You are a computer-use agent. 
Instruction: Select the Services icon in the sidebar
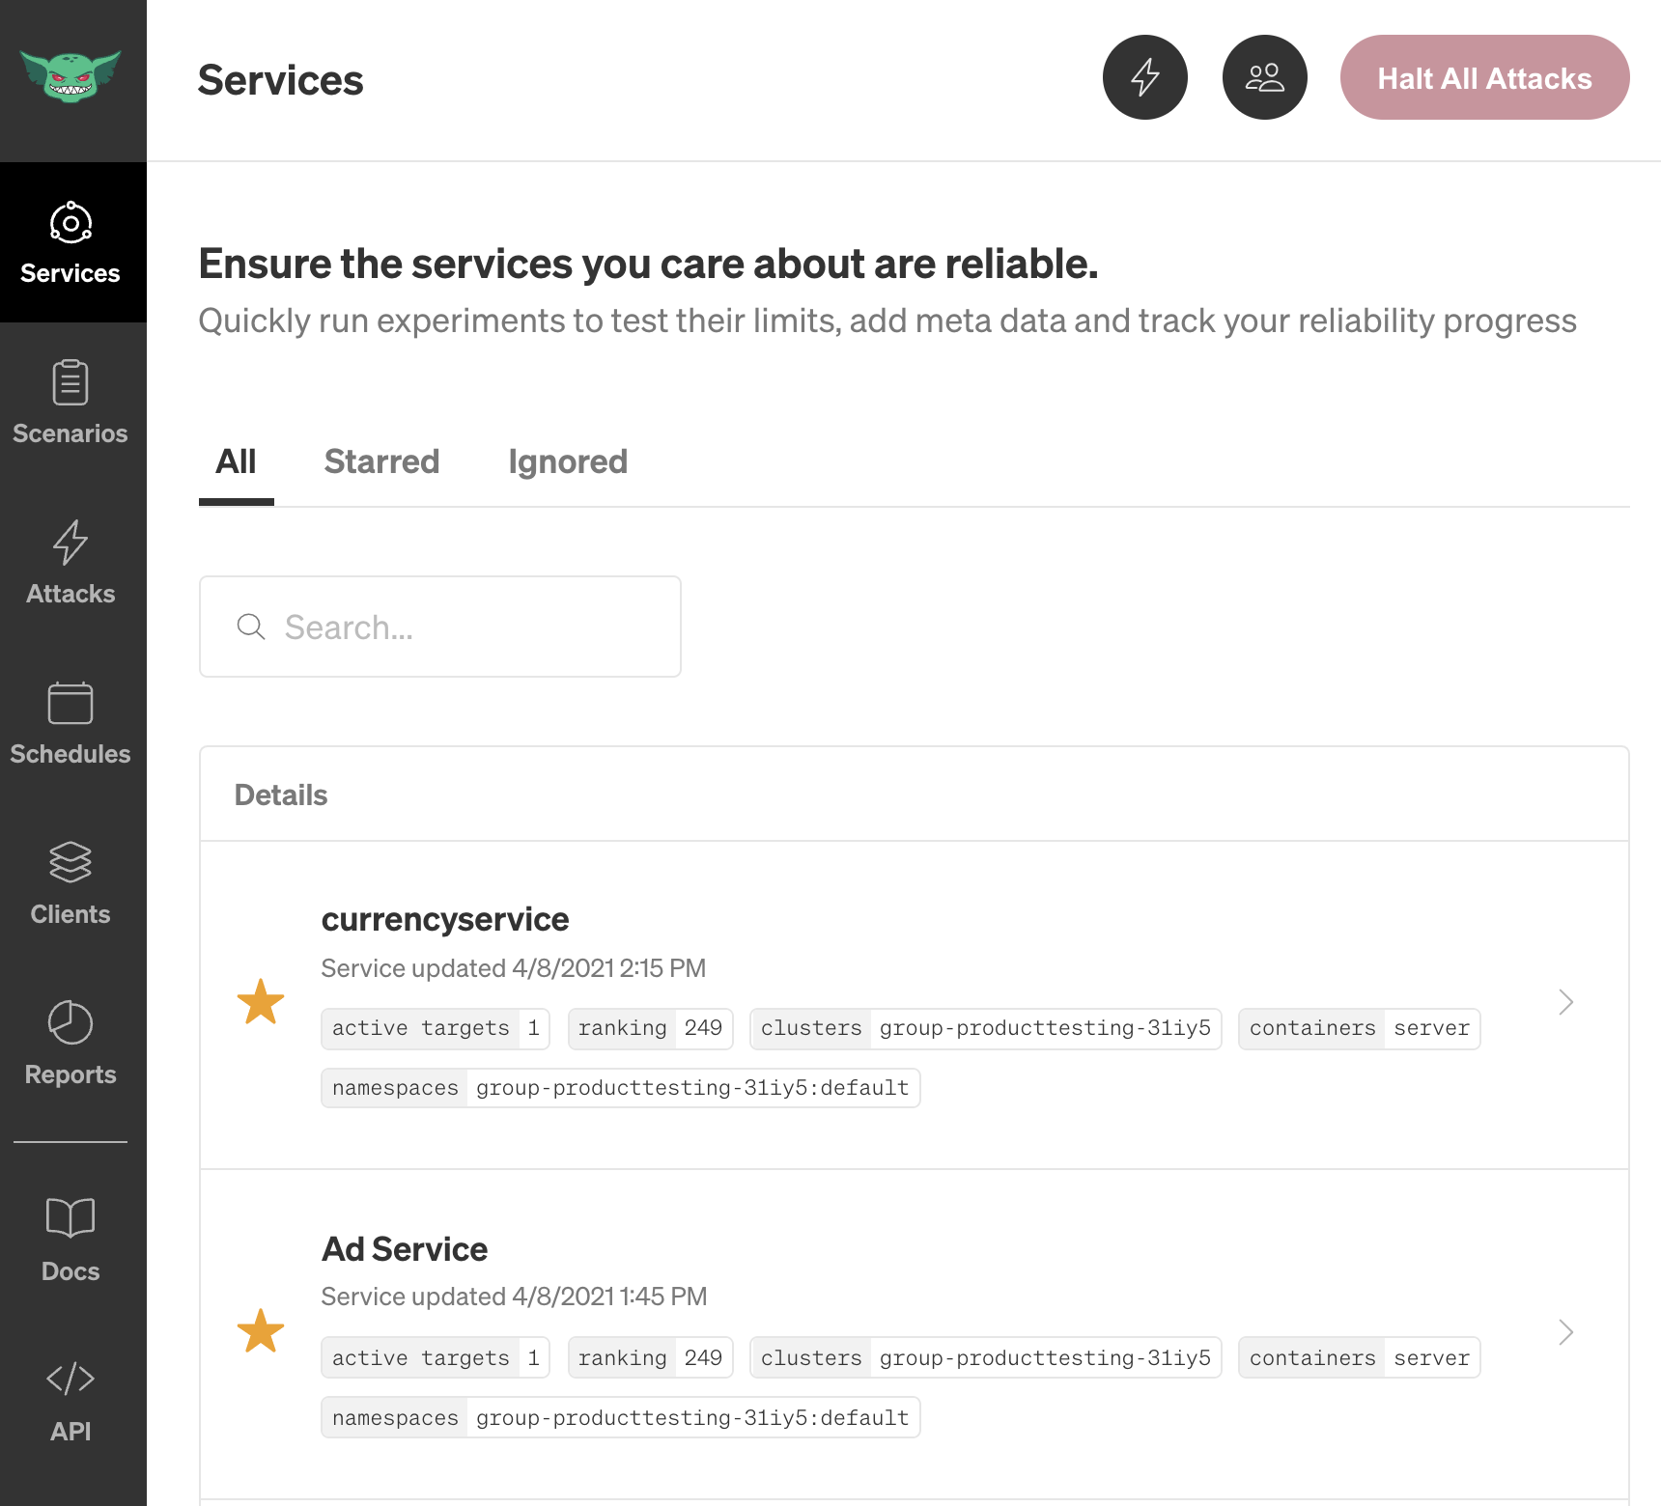point(70,241)
